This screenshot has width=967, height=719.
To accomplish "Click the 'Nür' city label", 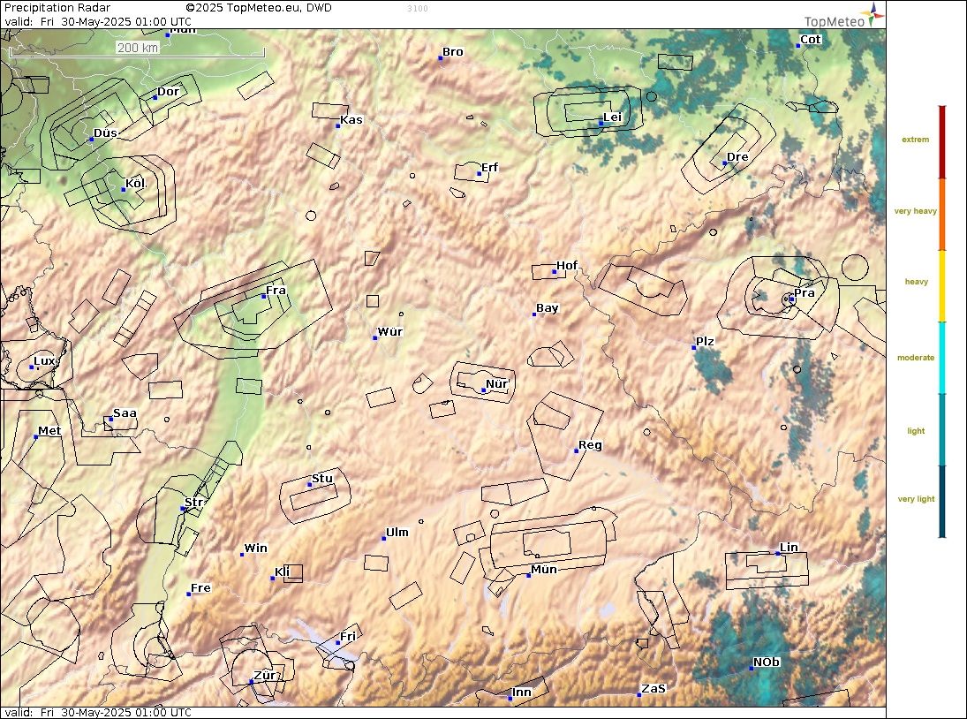I will point(496,383).
